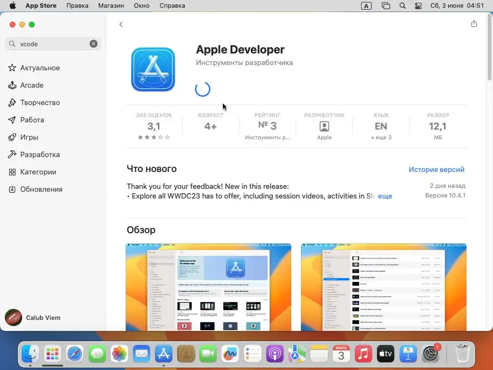Focus the search field containing xcode
This screenshot has width=493, height=370.
pyautogui.click(x=53, y=44)
